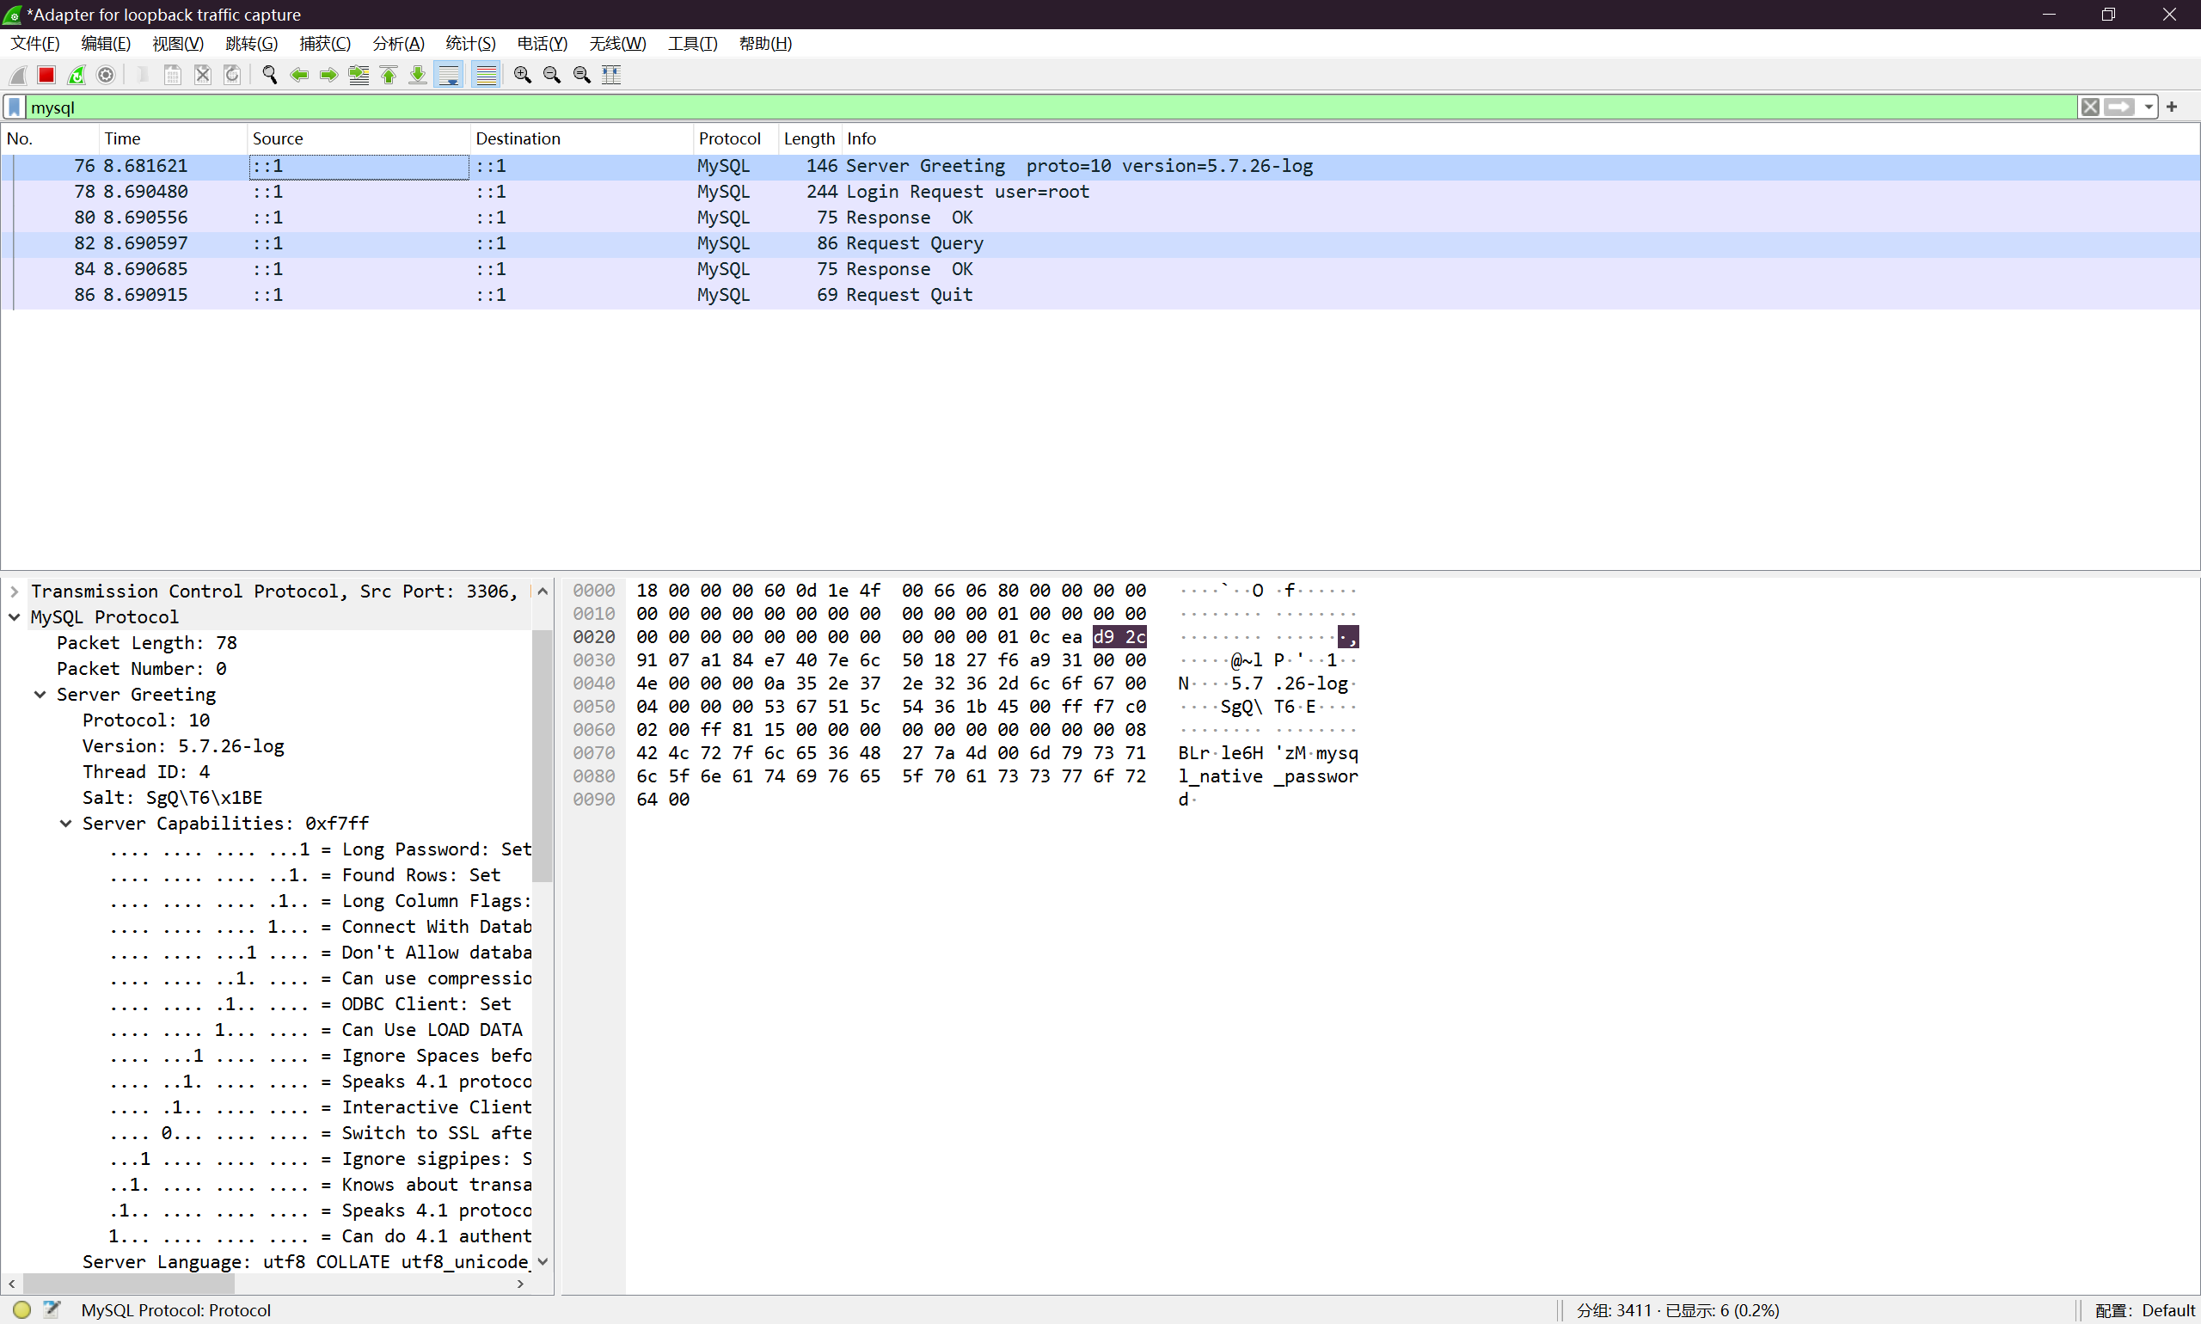Viewport: 2201px width, 1324px height.
Task: Select ODBC Client: Set flag line
Action: [310, 1004]
